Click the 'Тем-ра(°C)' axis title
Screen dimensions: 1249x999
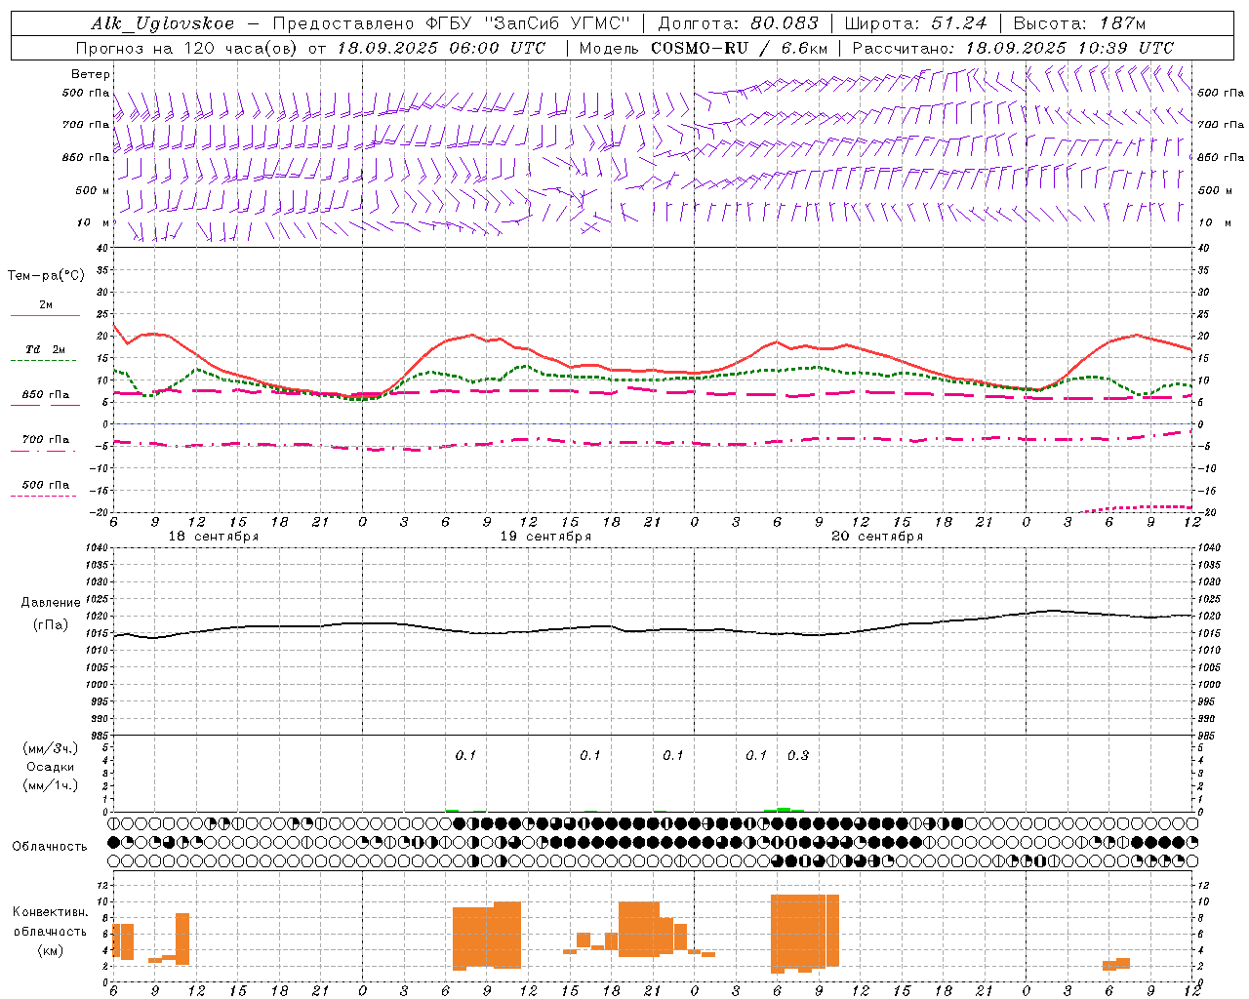coord(46,276)
